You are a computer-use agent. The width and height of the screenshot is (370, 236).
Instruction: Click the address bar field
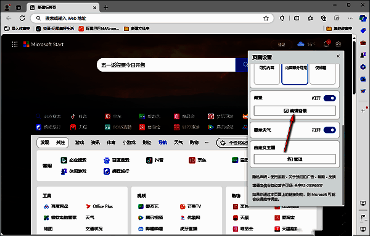[152, 18]
